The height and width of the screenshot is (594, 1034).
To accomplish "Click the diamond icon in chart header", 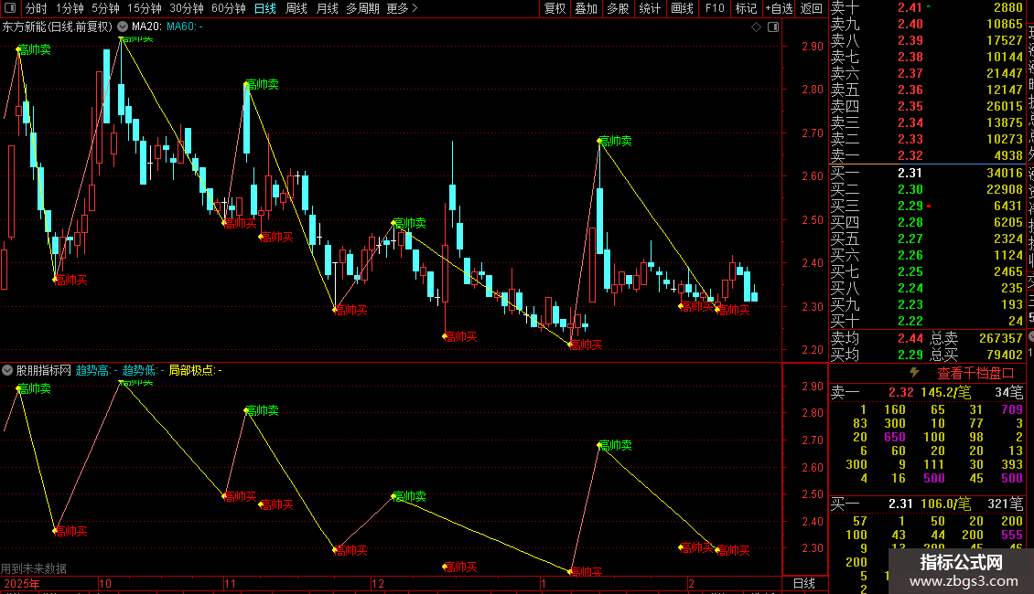I will [x=757, y=27].
